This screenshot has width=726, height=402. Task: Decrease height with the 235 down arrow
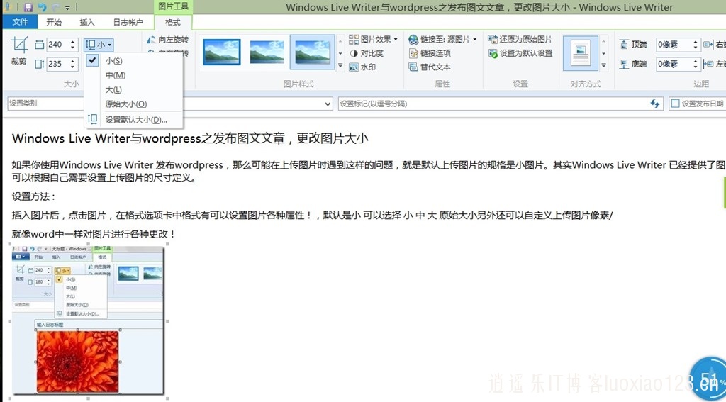coord(73,67)
